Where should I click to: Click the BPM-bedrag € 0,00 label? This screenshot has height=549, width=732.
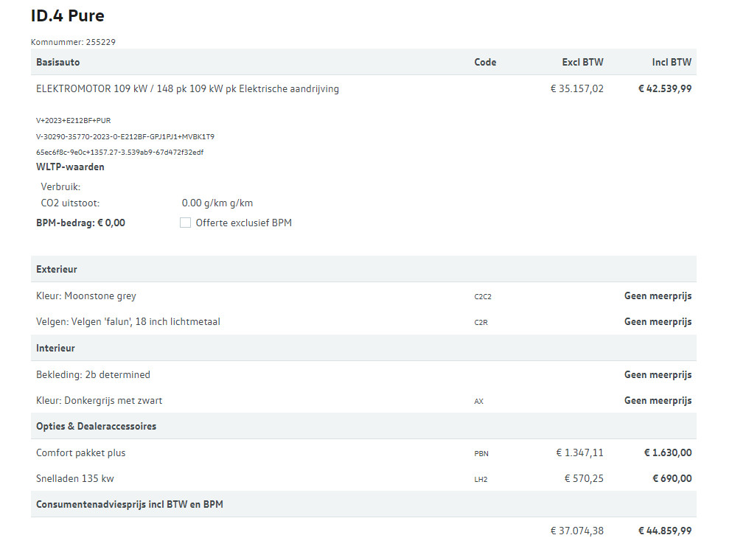pos(81,223)
